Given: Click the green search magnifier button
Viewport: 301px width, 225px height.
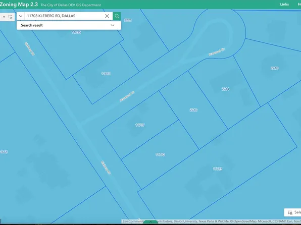Looking at the screenshot, I should pos(117,16).
